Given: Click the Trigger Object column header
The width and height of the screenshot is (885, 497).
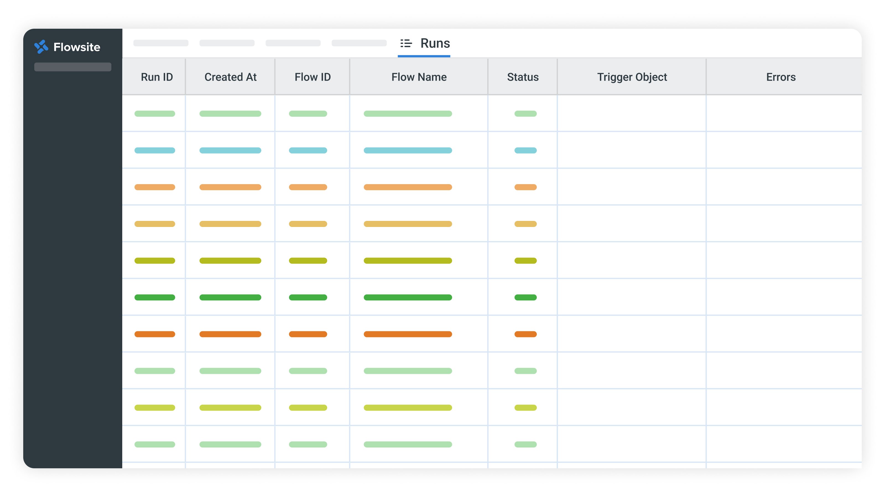Looking at the screenshot, I should pos(632,77).
